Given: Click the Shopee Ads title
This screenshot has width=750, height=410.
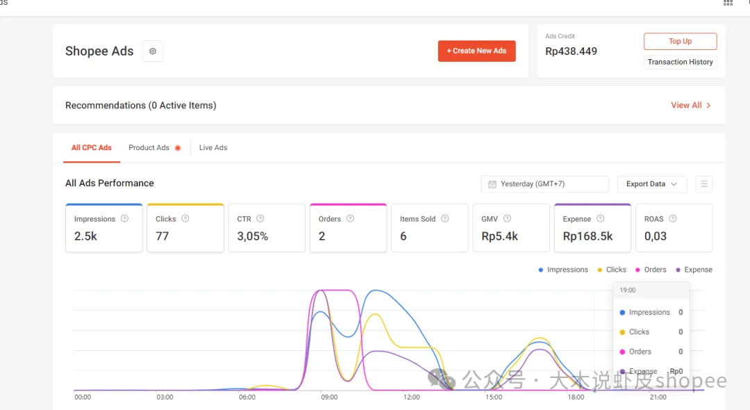Looking at the screenshot, I should tap(99, 51).
